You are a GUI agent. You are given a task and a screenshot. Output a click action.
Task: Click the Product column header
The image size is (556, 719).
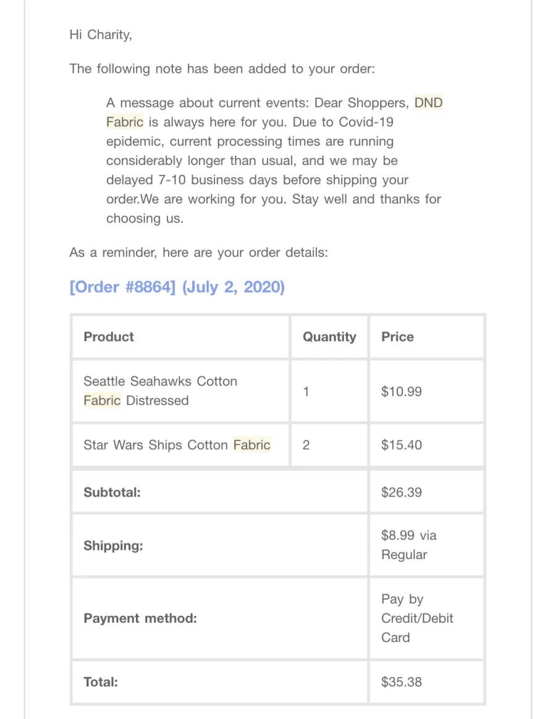click(109, 337)
